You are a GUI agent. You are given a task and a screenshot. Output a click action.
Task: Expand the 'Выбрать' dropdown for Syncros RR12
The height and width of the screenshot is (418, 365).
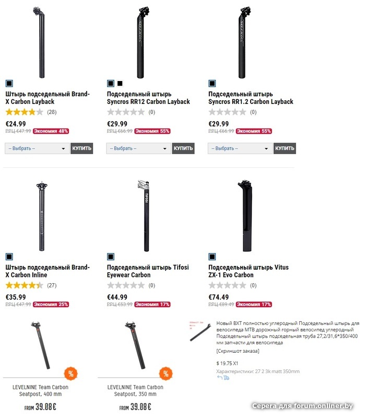[x=138, y=148]
